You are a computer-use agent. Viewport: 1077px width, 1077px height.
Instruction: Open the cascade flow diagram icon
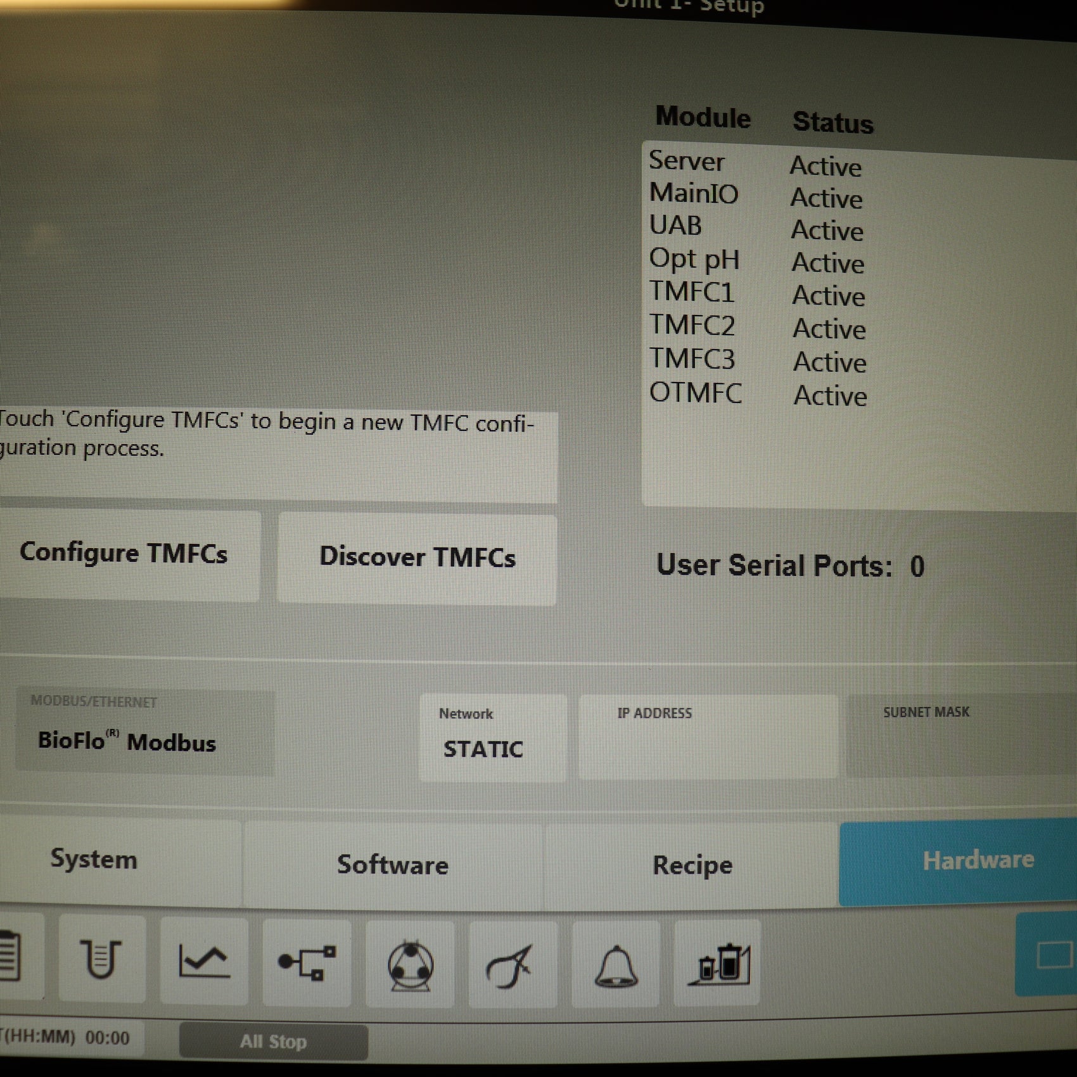(307, 962)
